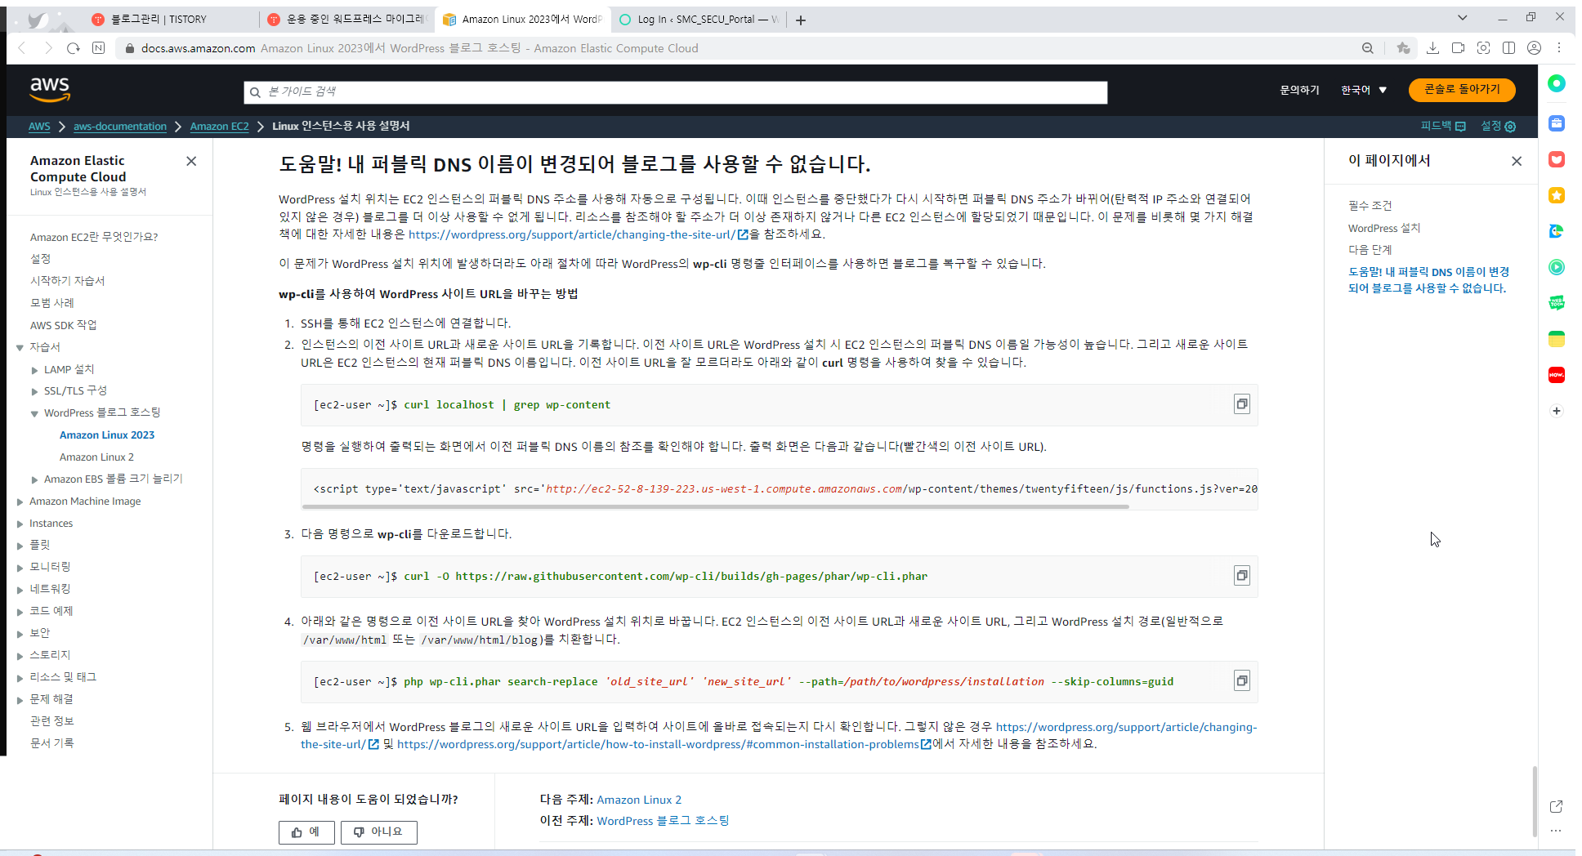Viewport: 1582px width, 856px height.
Task: Expand Amazon EBS 볼륨 크기 늘리기 item
Action: 35,479
